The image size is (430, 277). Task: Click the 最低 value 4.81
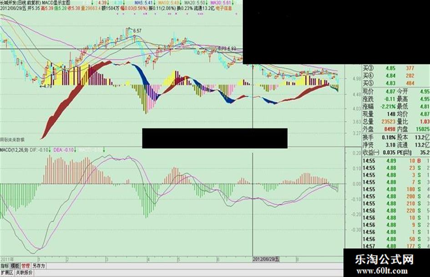pos(425,106)
